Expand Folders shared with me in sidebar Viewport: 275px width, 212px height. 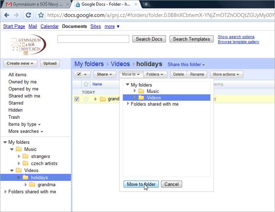click(x=5, y=192)
